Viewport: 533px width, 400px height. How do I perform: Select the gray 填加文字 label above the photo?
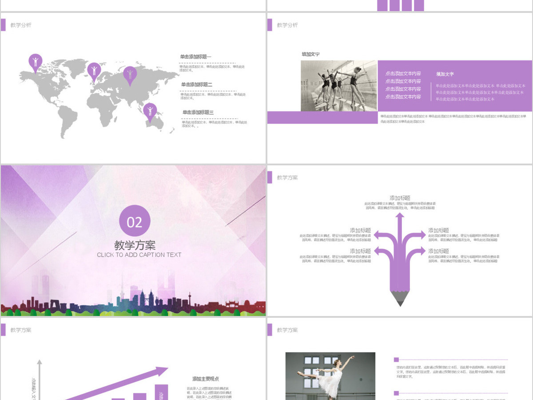pyautogui.click(x=310, y=54)
